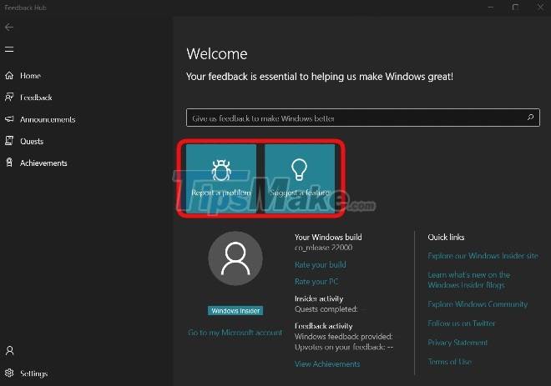Click the search magnifier icon

[x=530, y=118]
